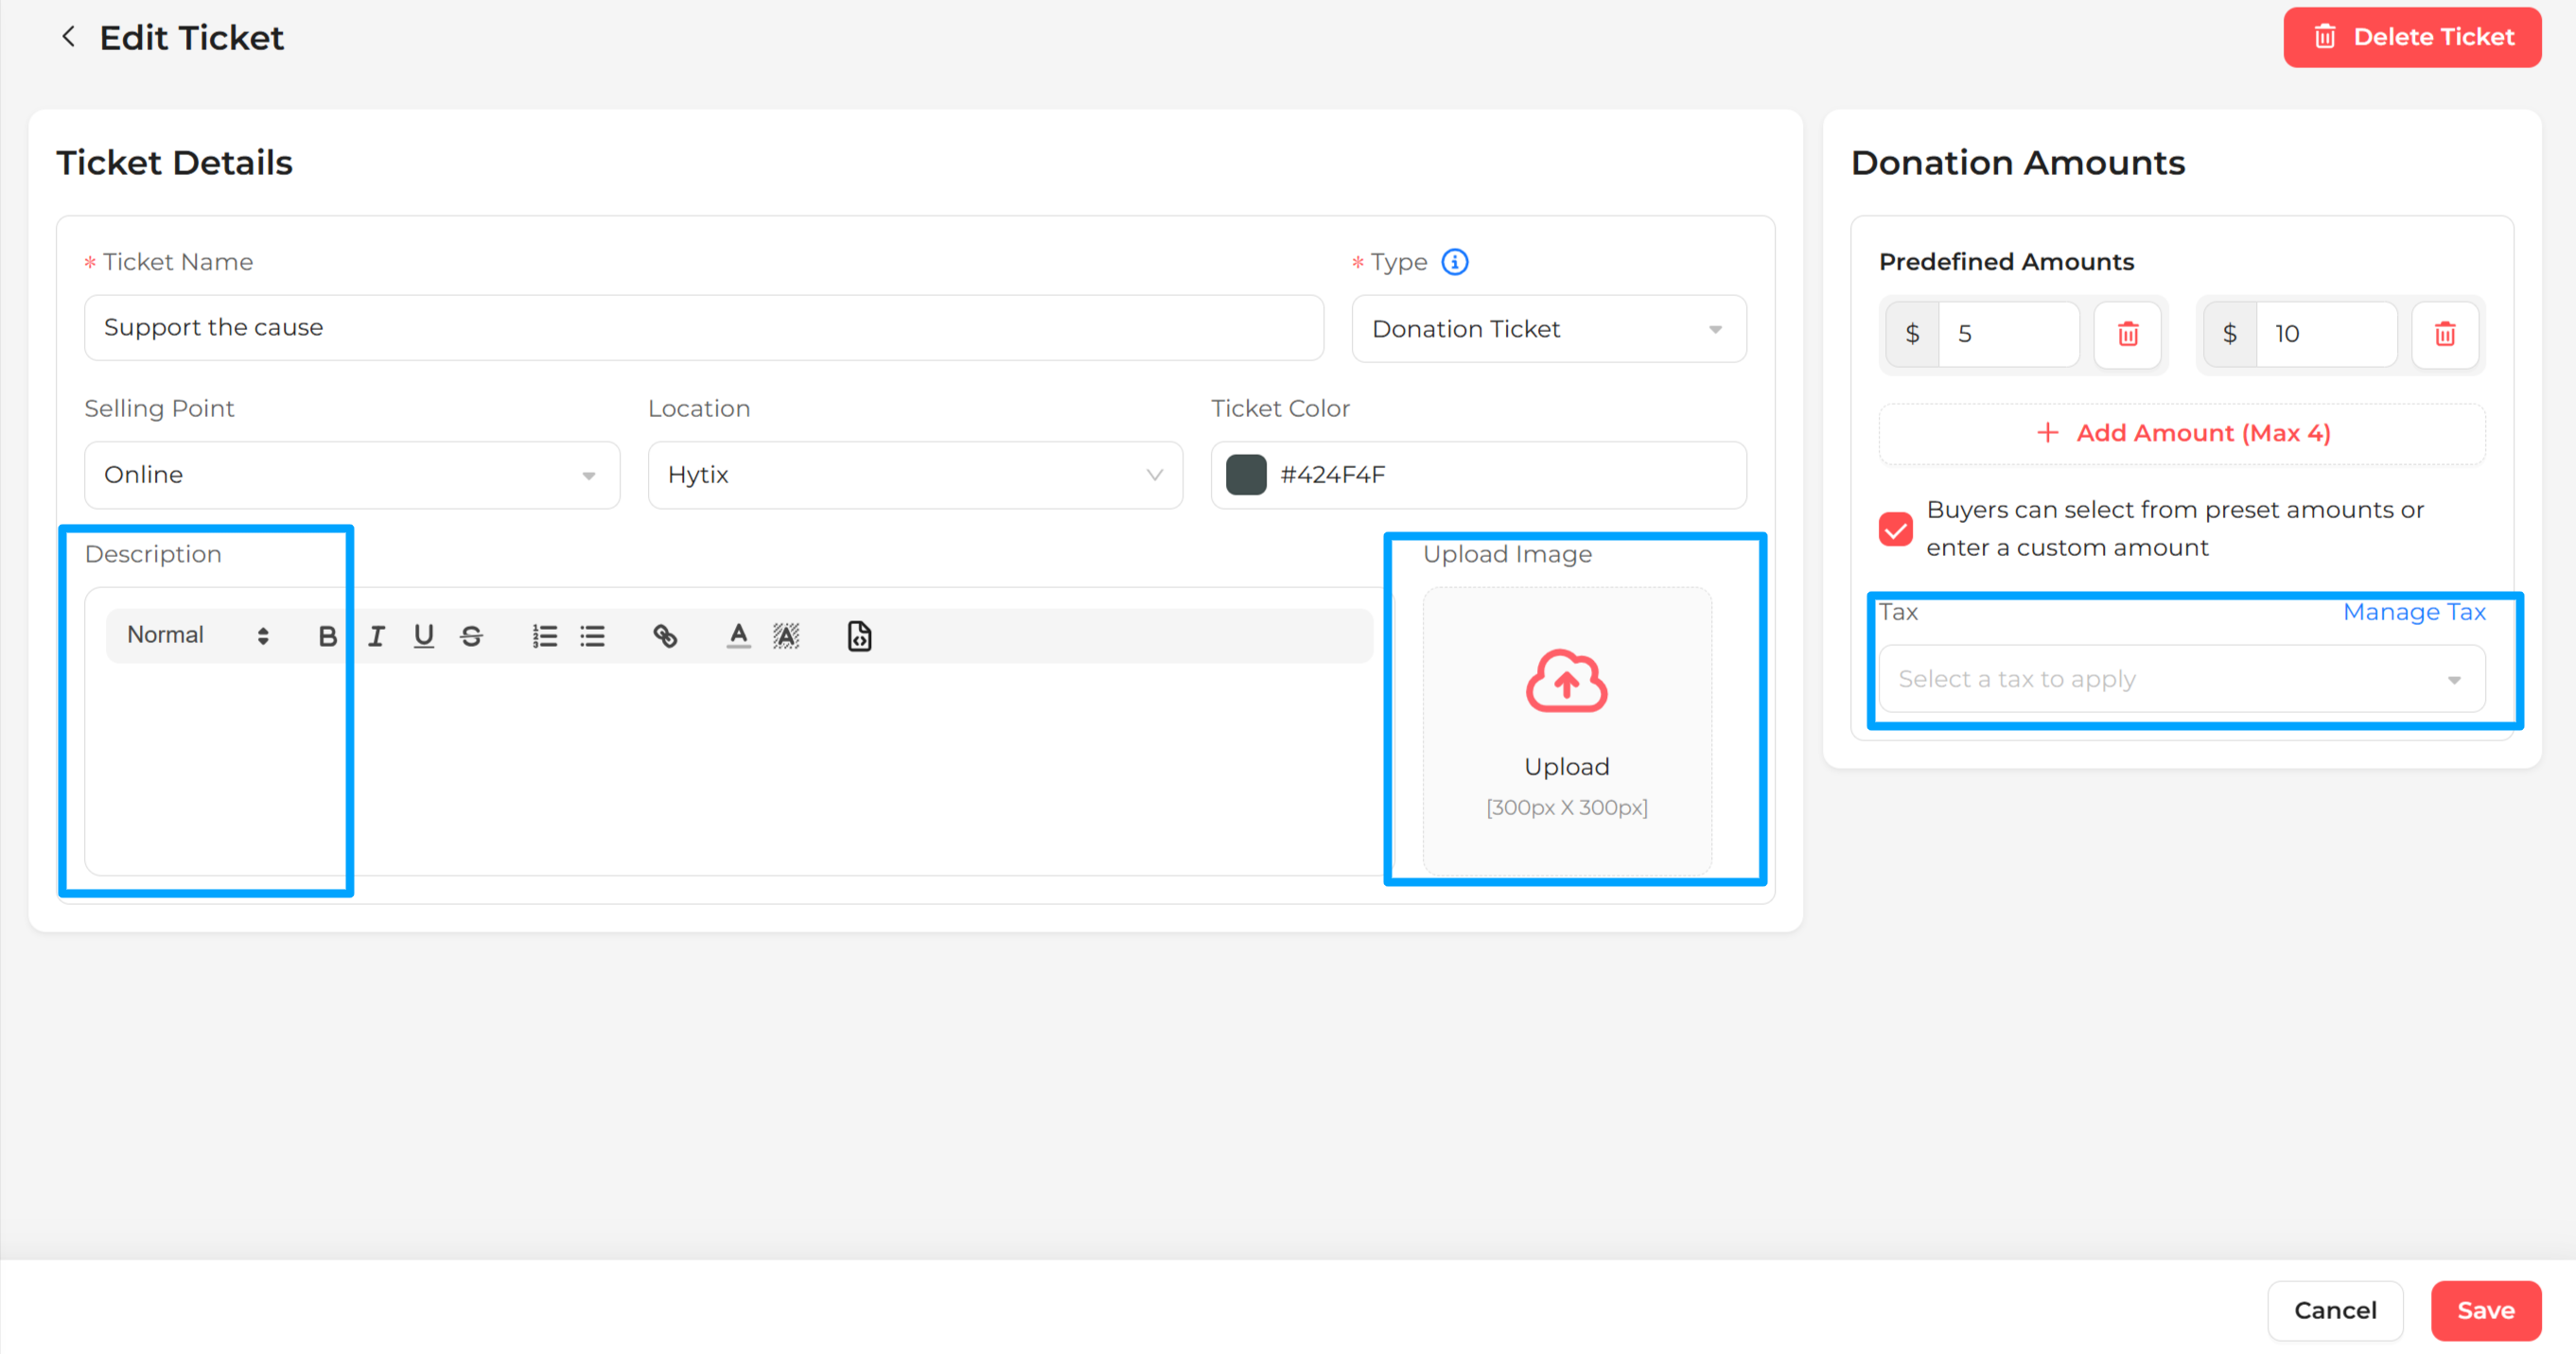This screenshot has width=2576, height=1354.
Task: Open the text color picker icon
Action: [738, 636]
